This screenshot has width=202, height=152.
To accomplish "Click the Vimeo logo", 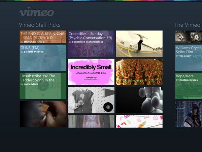I will (x=36, y=11).
